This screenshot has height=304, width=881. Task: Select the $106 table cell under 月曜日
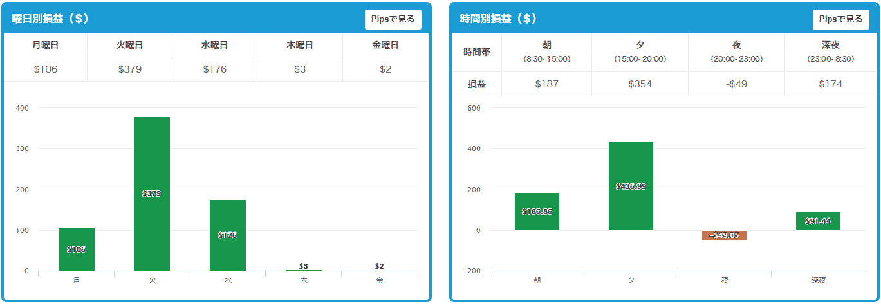[46, 69]
